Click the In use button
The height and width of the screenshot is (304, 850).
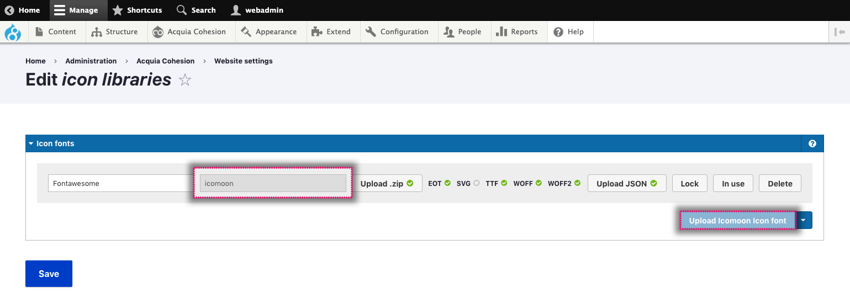[x=733, y=183]
